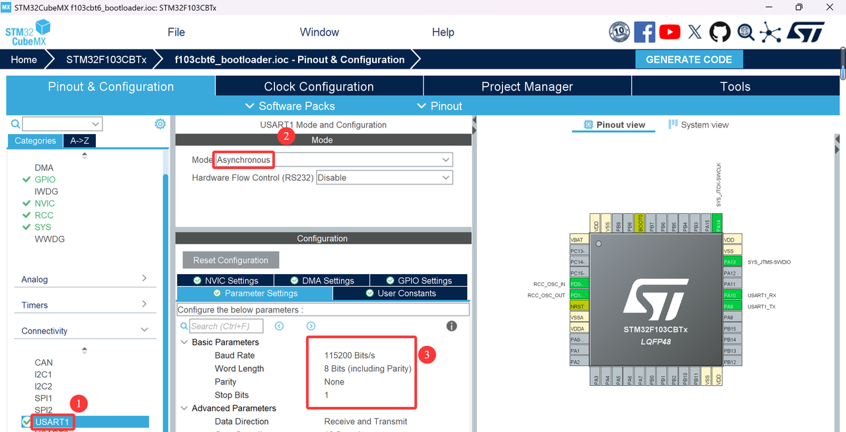Go to next parameter search result
This screenshot has width=846, height=432.
pos(311,326)
